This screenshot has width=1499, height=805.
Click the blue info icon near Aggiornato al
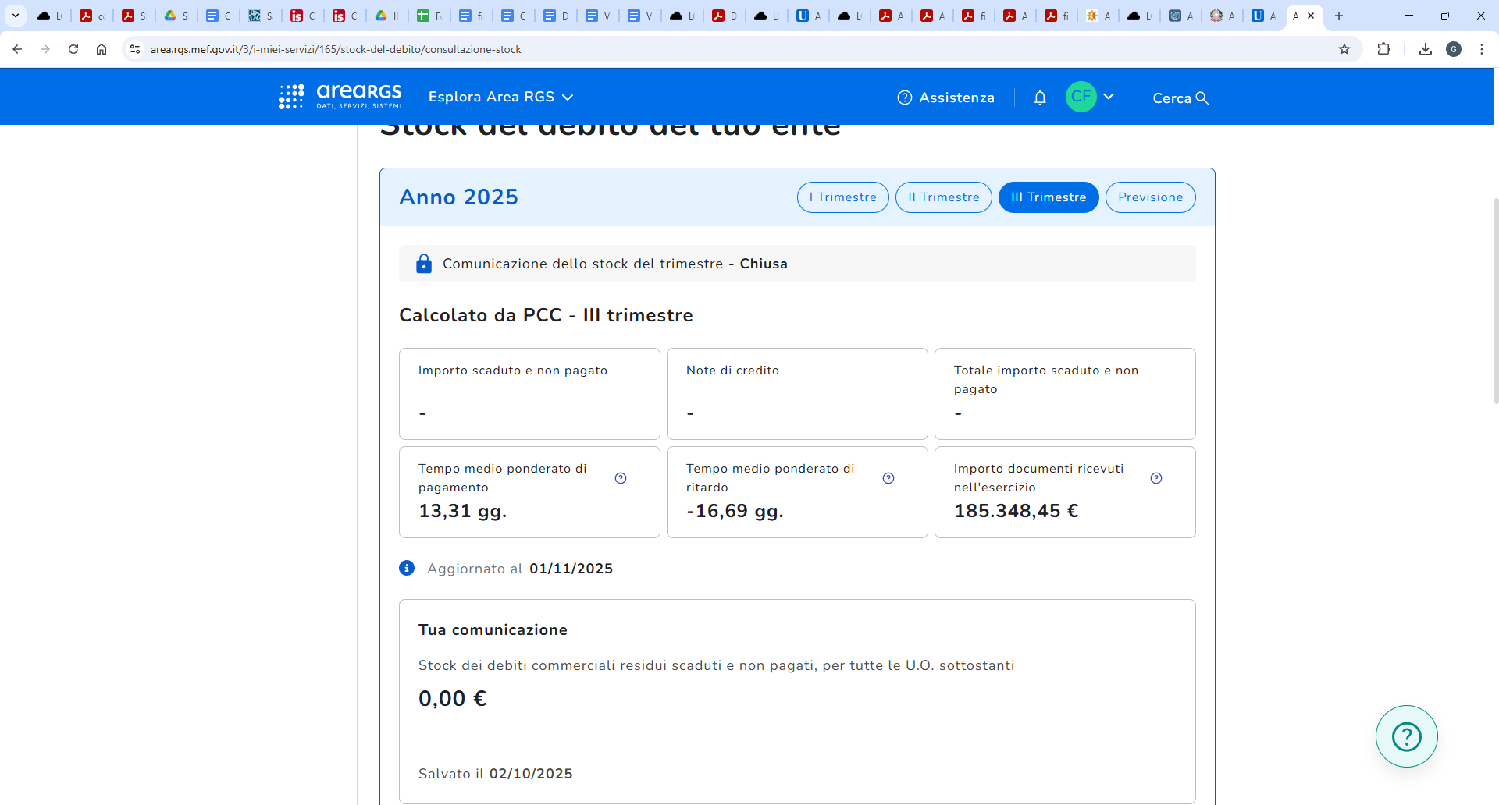pos(407,568)
